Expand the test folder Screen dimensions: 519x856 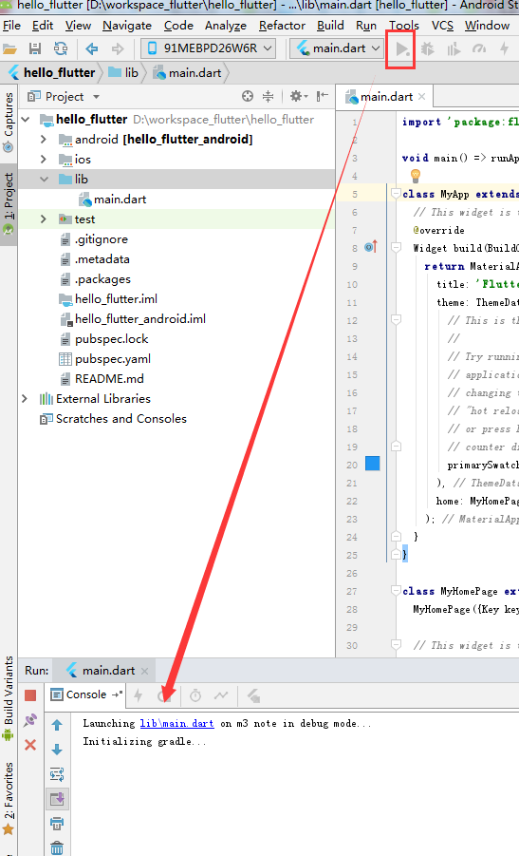(x=44, y=219)
